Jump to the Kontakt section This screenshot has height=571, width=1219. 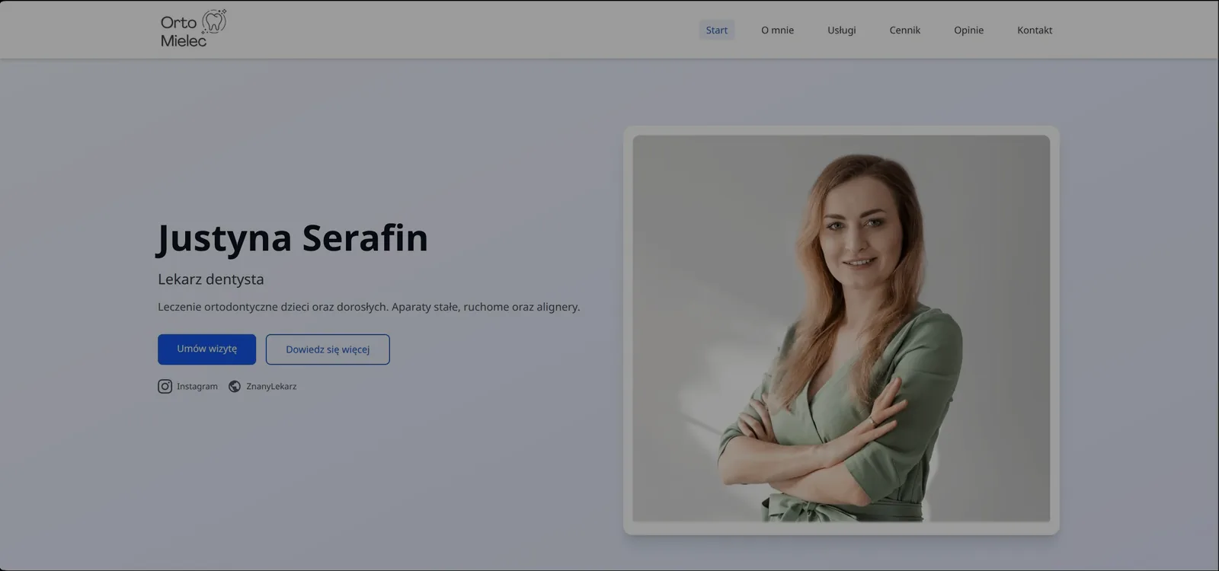tap(1035, 30)
